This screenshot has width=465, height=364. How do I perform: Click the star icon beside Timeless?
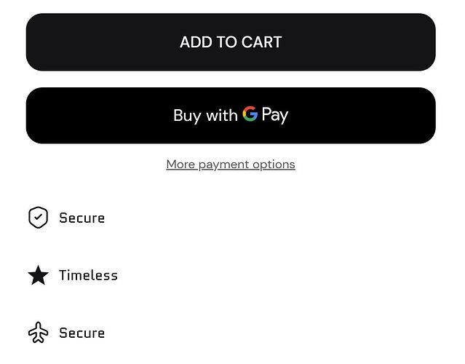(38, 275)
